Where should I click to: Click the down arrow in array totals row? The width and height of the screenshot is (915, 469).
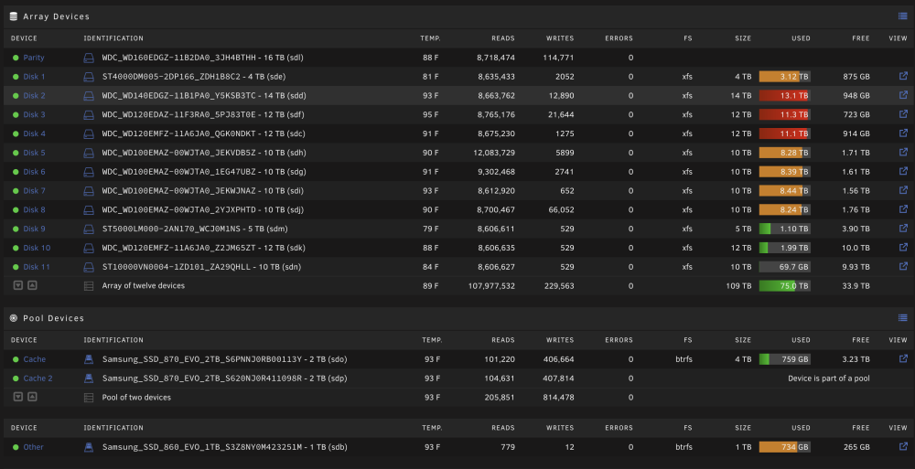click(x=18, y=285)
